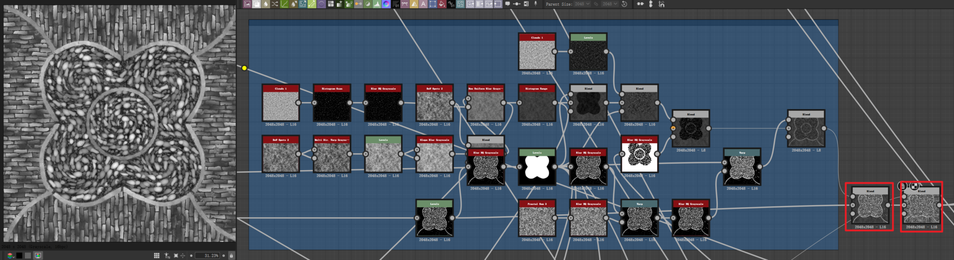
Task: Click the zoom percentage field showing 31.23%
Action: tap(211, 256)
